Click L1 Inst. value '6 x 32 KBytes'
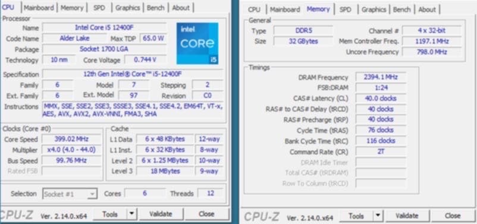Image resolution: width=477 pixels, height=224 pixels. (165, 150)
